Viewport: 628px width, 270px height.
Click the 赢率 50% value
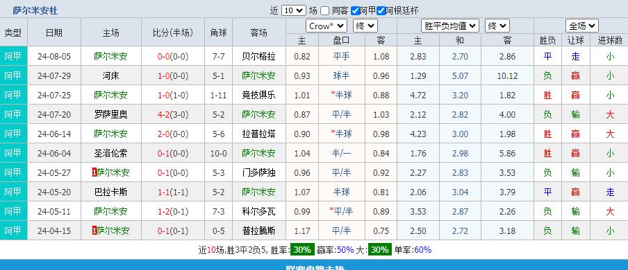(x=345, y=250)
